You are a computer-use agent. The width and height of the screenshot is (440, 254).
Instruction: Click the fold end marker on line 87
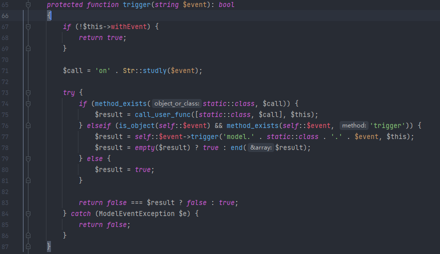tap(28, 247)
